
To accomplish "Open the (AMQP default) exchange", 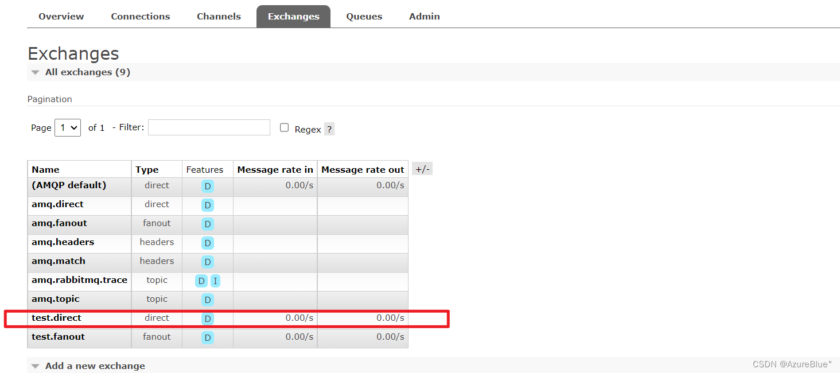I will coord(69,185).
